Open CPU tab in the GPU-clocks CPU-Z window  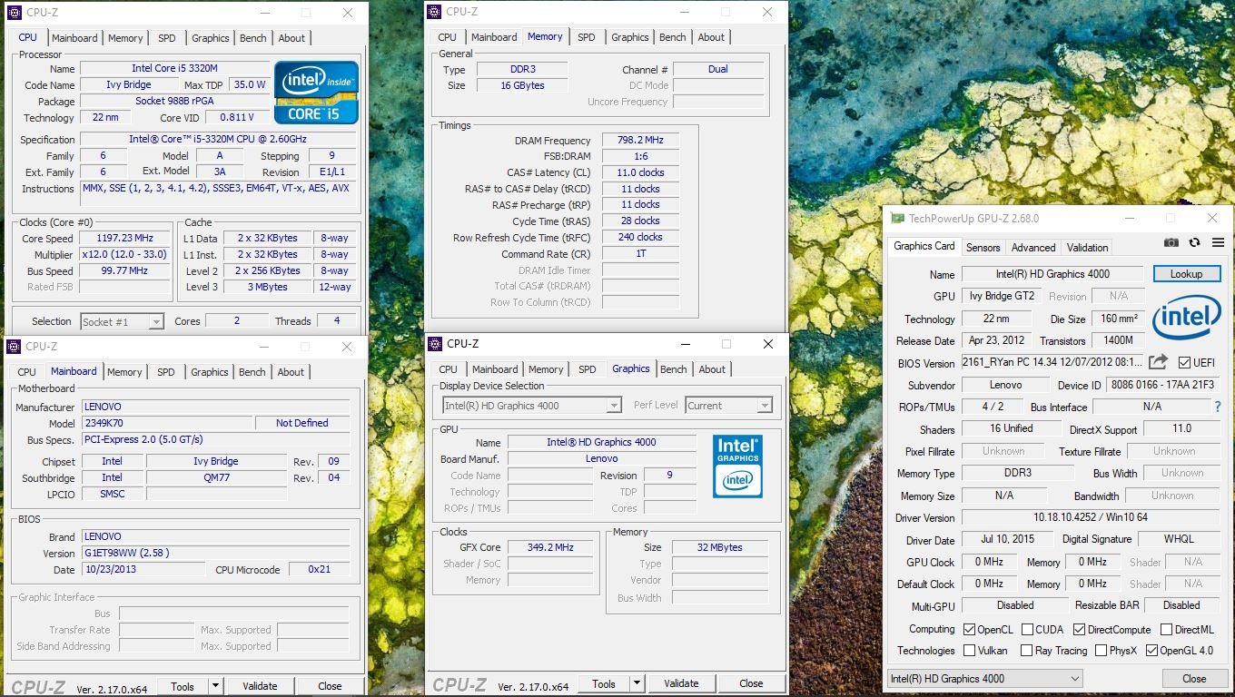(x=449, y=369)
